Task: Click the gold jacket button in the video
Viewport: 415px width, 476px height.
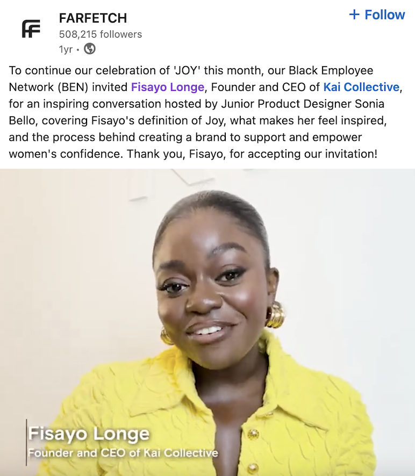Action: point(253,434)
